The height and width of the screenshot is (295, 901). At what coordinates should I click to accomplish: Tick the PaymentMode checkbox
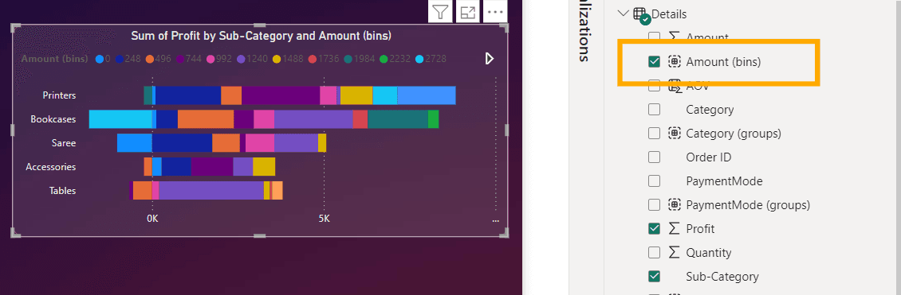click(x=654, y=181)
